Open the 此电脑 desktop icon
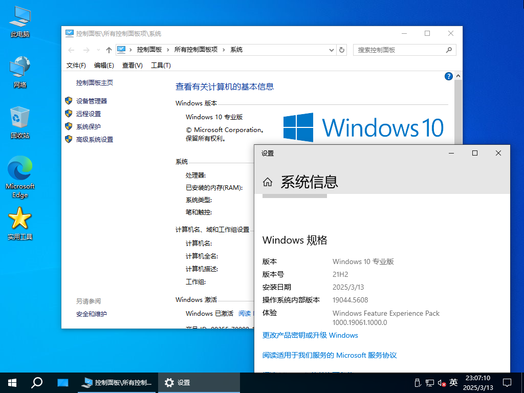 coord(20,21)
